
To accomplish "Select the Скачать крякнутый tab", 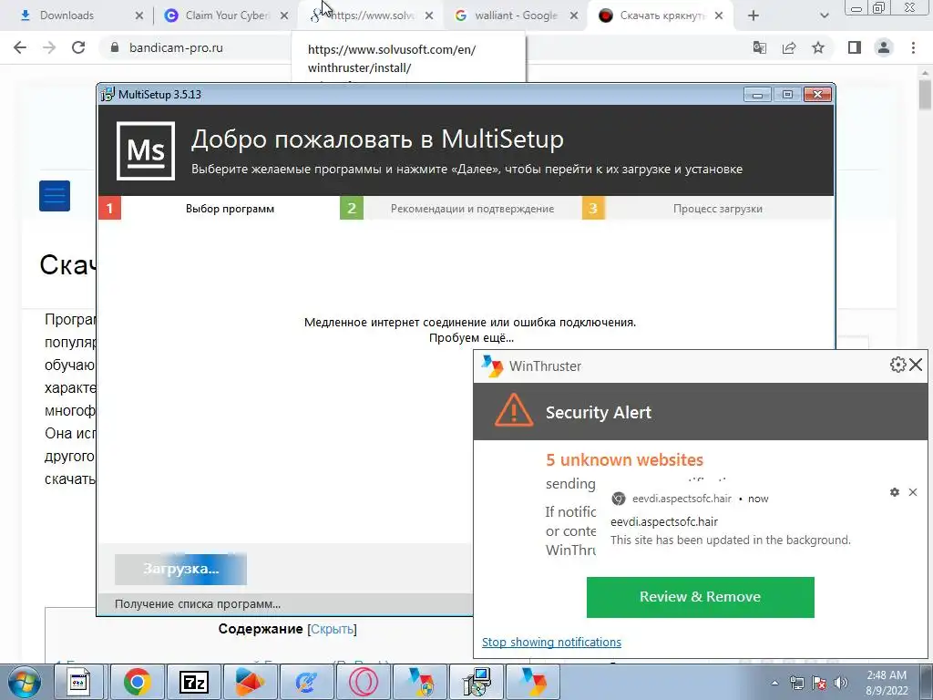I will 661,15.
